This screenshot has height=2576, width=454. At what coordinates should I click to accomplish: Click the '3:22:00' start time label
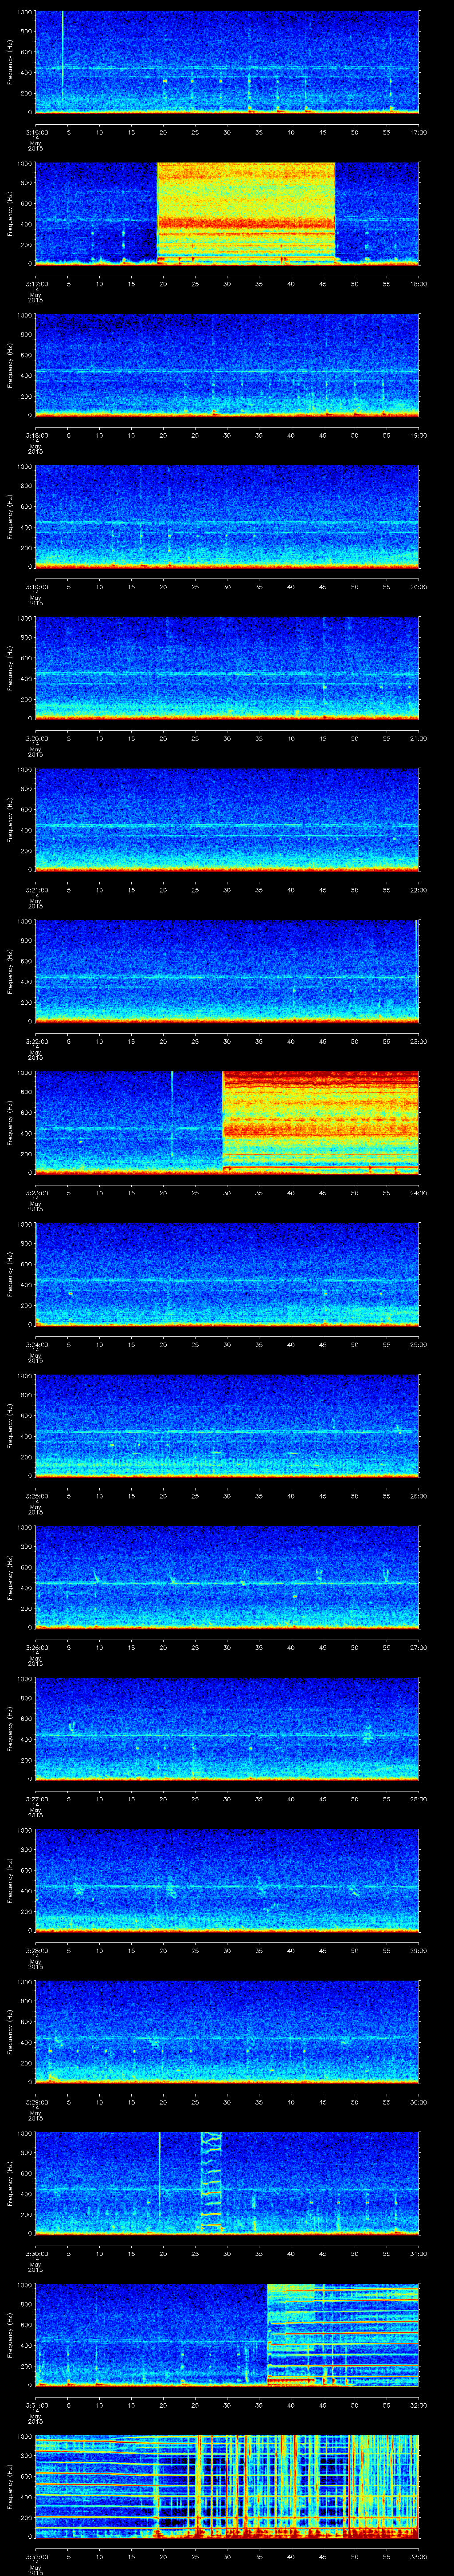coord(36,1041)
